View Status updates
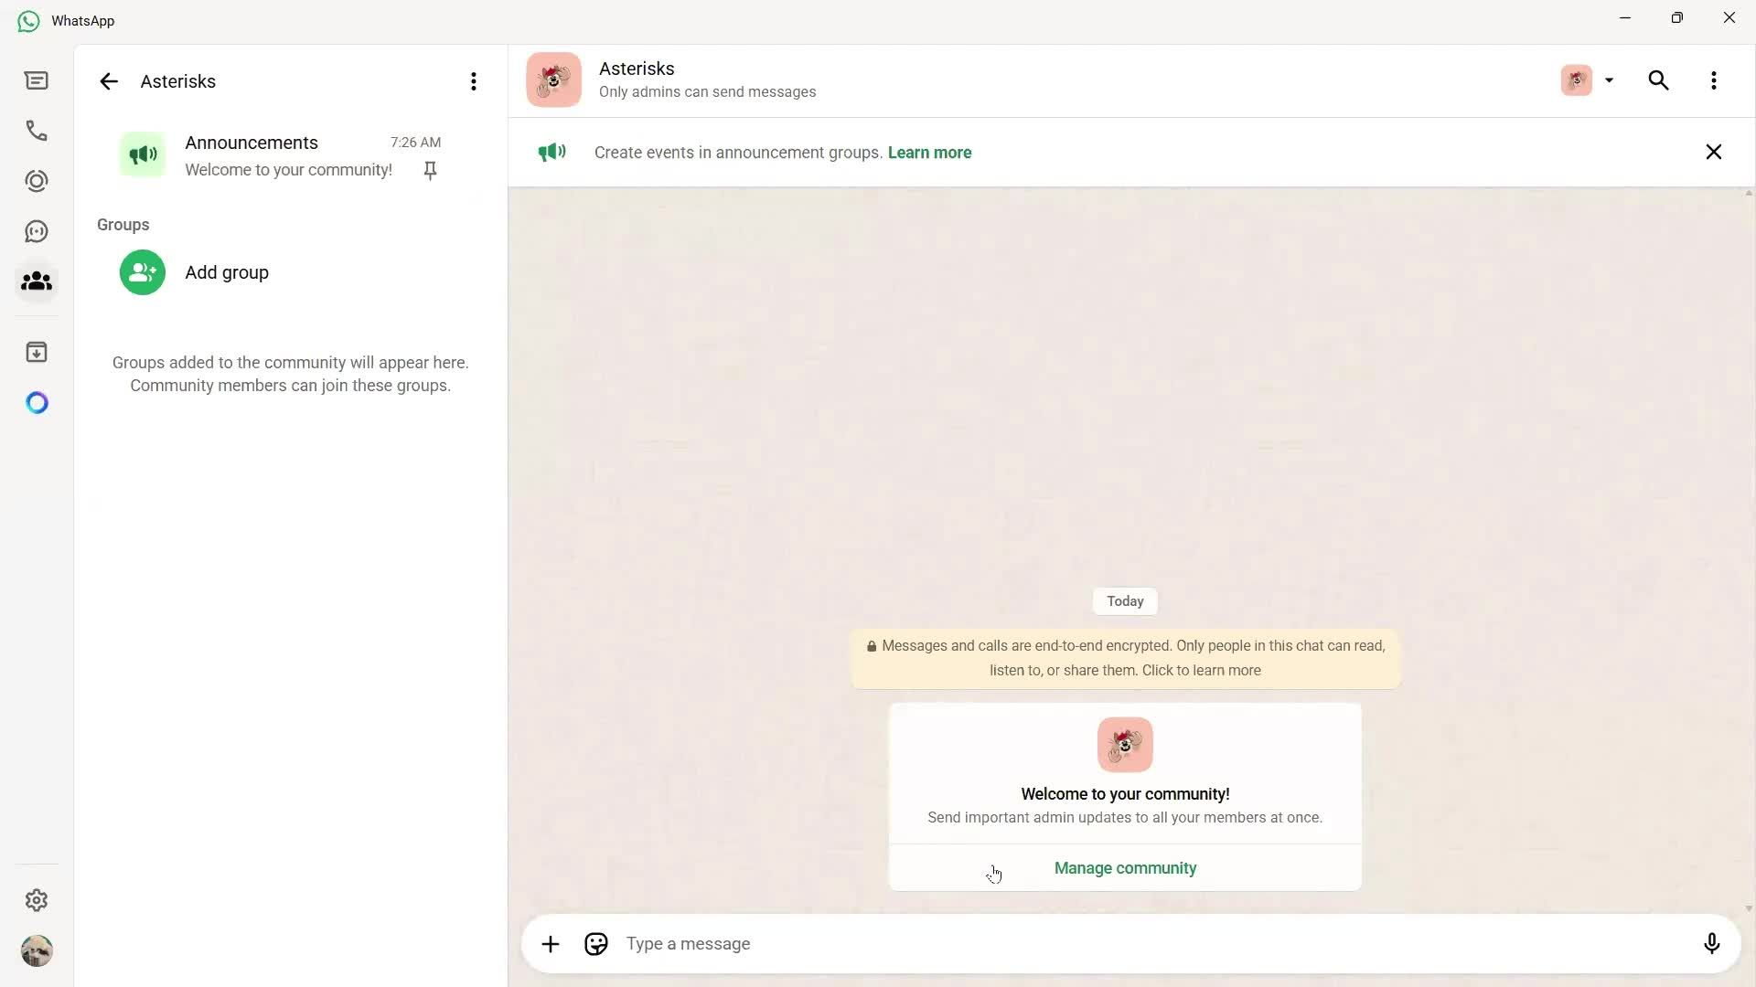Screen dimensions: 1756x987 [36, 180]
